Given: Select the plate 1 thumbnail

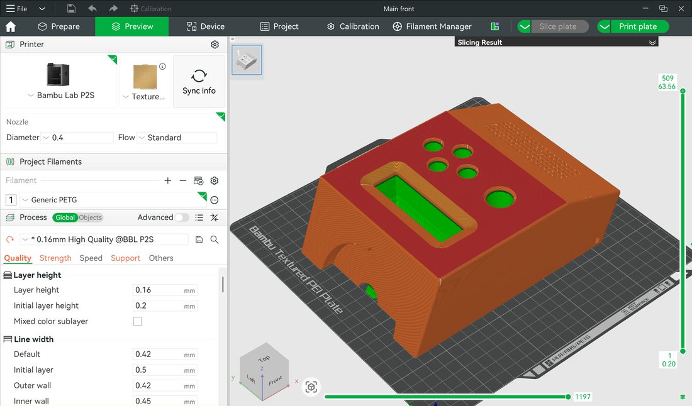Looking at the screenshot, I should pos(247,60).
